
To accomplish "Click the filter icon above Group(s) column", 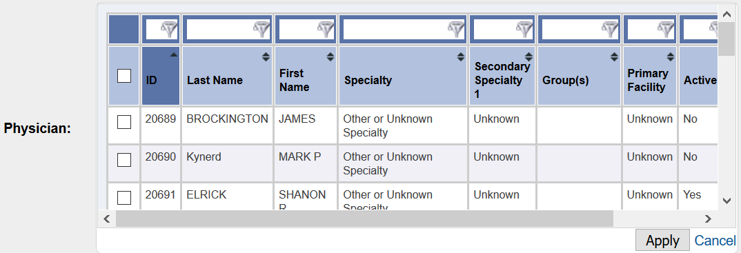I will tap(610, 30).
